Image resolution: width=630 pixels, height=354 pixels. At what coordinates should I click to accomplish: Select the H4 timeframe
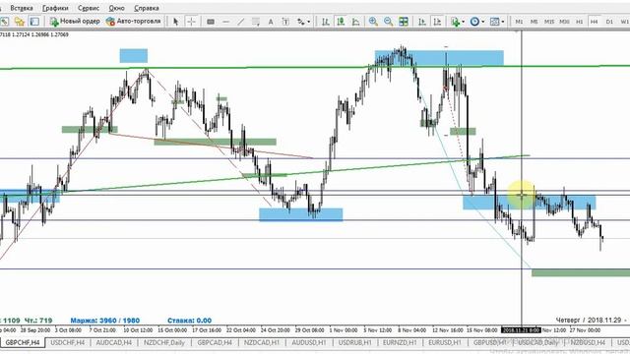pos(595,22)
